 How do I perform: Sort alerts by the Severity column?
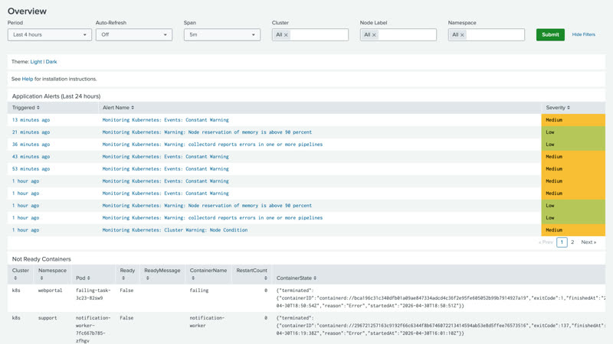coord(558,108)
